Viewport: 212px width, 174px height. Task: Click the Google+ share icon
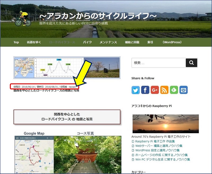pos(154,90)
